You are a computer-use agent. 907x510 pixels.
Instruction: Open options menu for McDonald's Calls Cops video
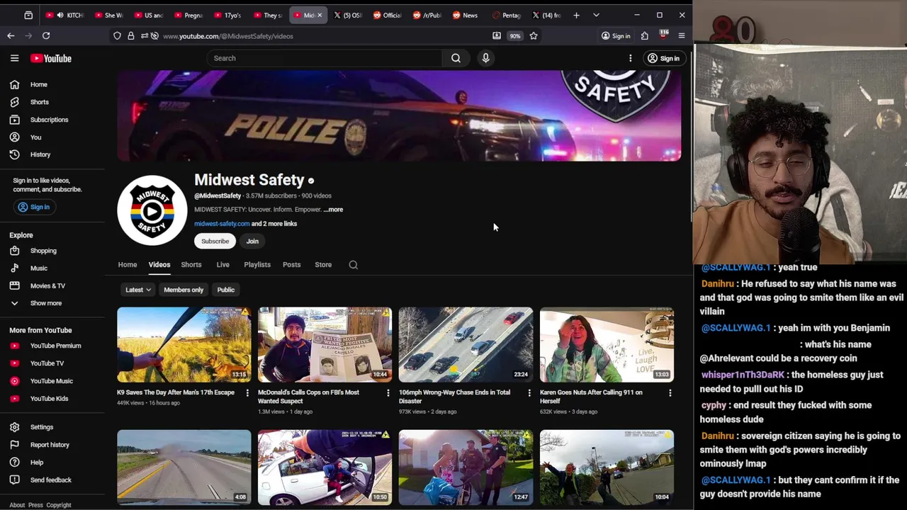click(x=388, y=393)
